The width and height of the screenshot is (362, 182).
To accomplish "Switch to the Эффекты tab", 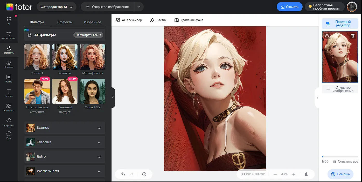I will click(x=65, y=22).
